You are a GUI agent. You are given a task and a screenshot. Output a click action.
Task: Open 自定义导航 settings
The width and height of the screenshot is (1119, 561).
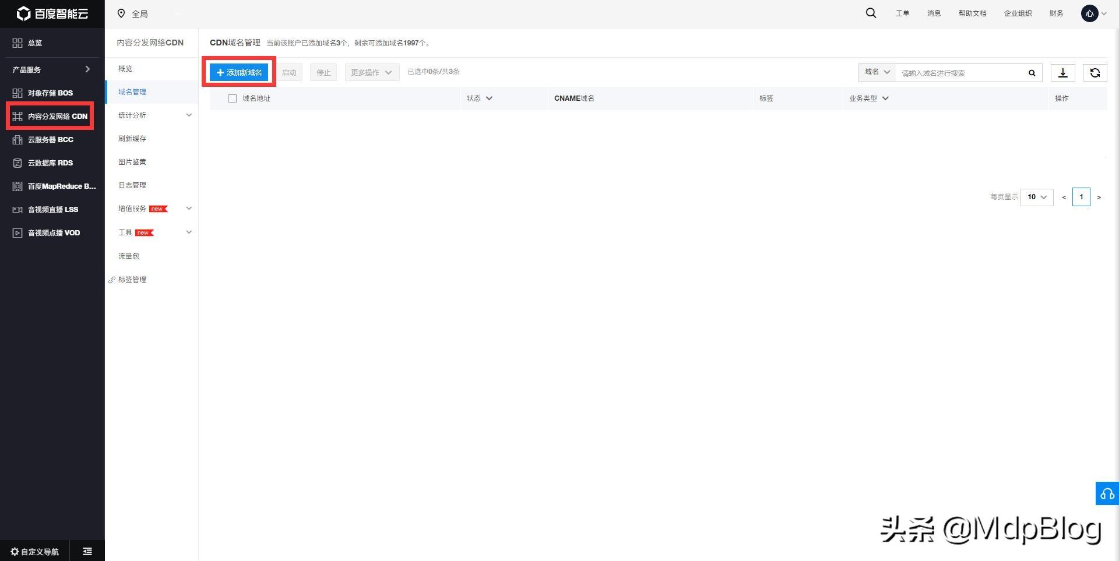click(x=34, y=552)
